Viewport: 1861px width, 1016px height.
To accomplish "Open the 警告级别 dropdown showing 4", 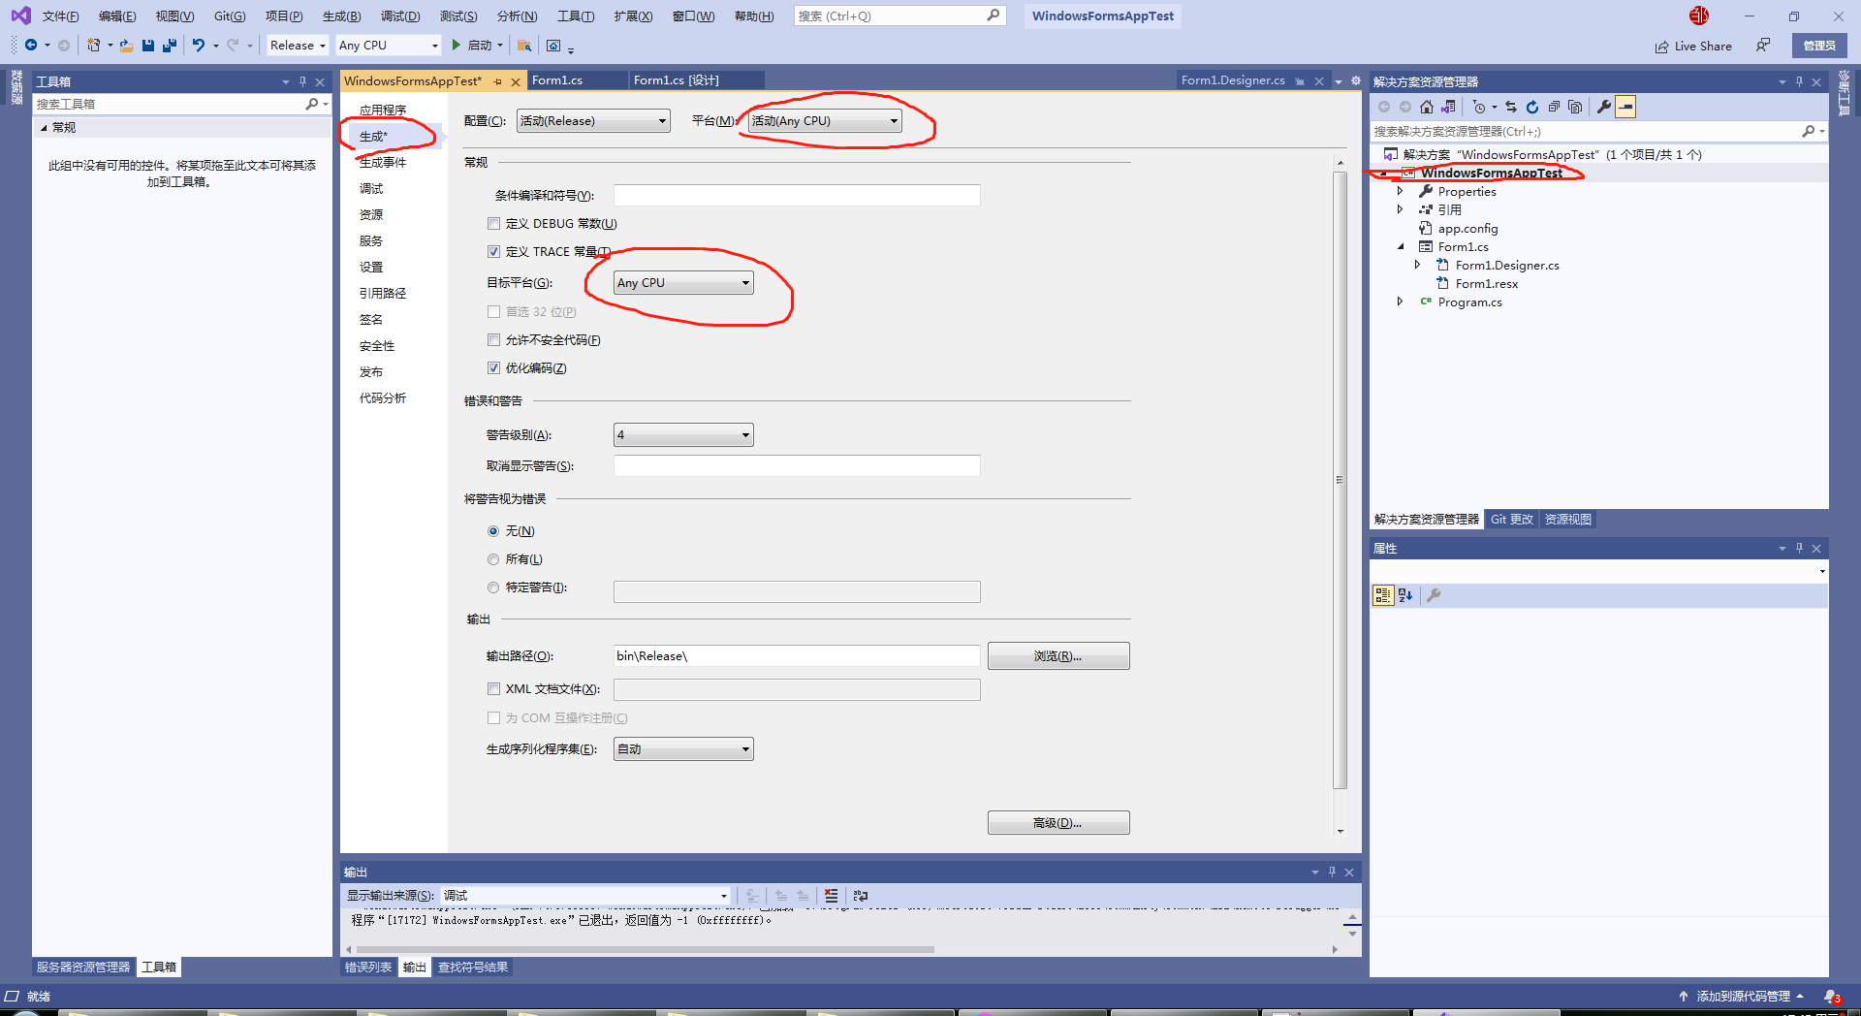I will click(x=683, y=435).
